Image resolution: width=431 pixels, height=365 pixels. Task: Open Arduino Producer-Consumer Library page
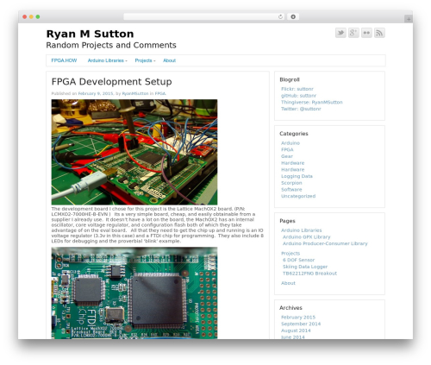point(325,243)
